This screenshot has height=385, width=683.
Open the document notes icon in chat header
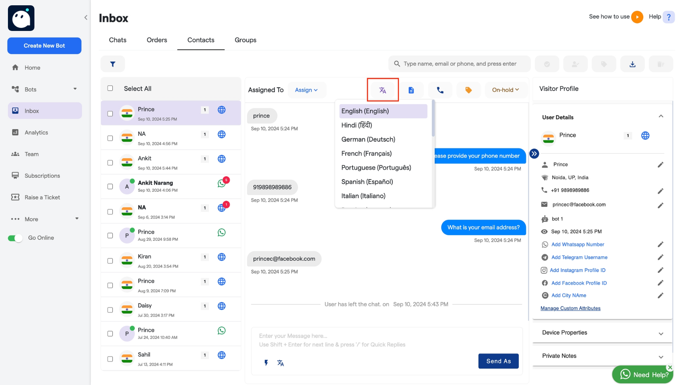[411, 90]
